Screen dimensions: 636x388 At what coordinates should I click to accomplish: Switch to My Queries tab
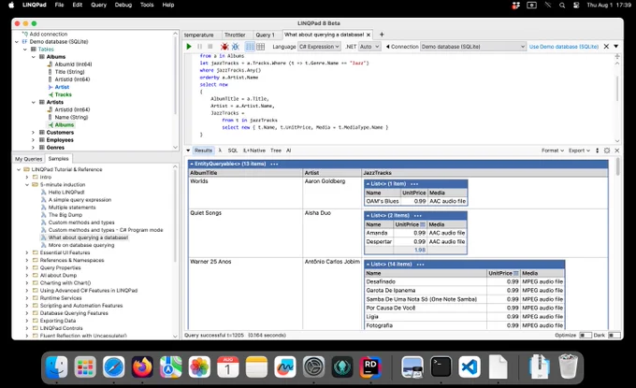coord(28,159)
